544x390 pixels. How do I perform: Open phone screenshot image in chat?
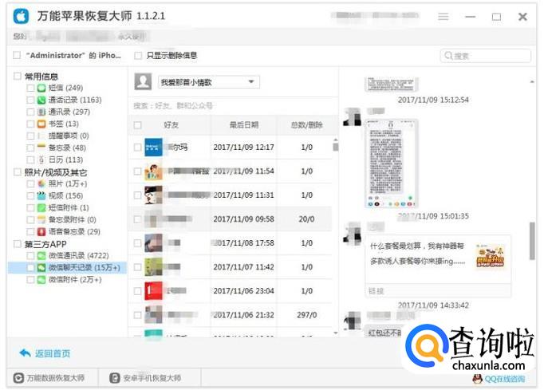[392, 163]
